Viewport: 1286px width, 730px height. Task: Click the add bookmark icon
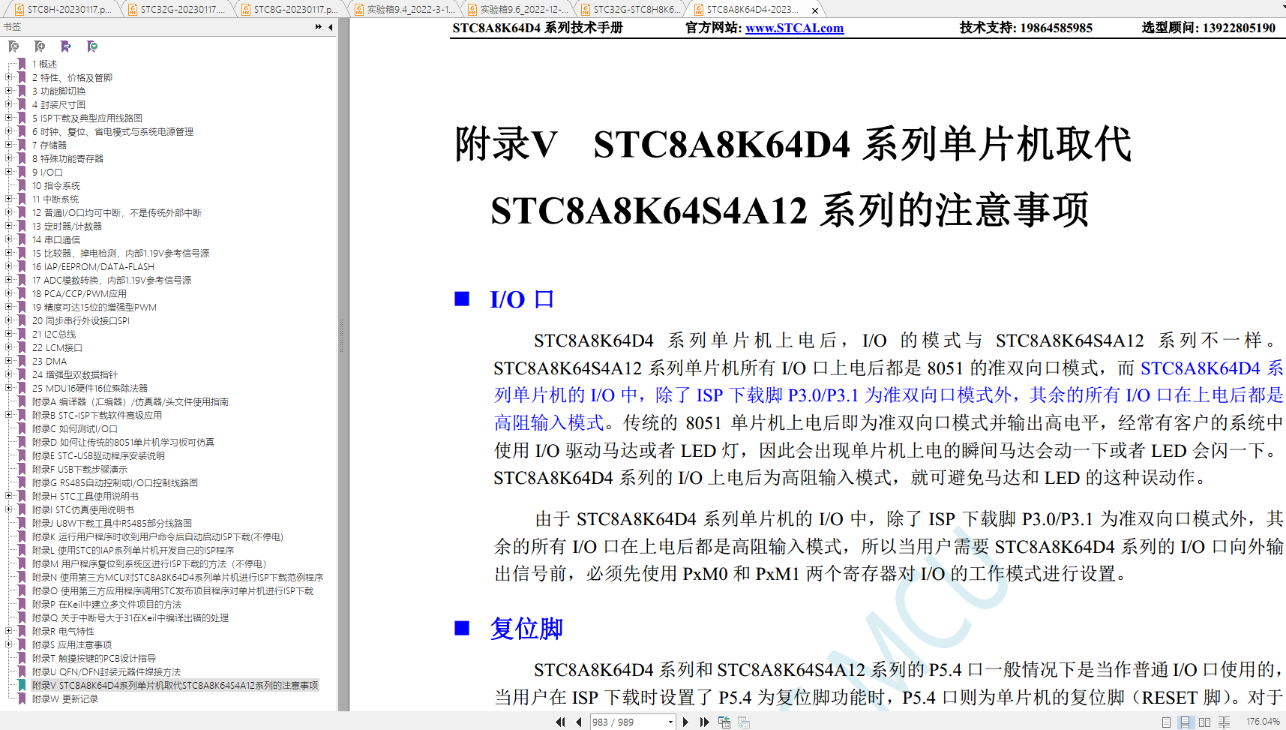click(40, 47)
